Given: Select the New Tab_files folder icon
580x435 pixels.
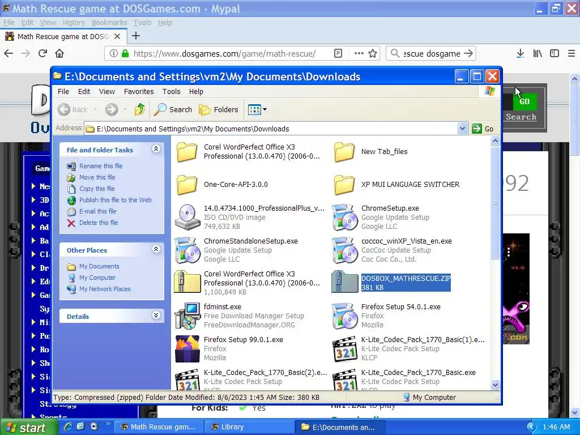Looking at the screenshot, I should (x=344, y=152).
